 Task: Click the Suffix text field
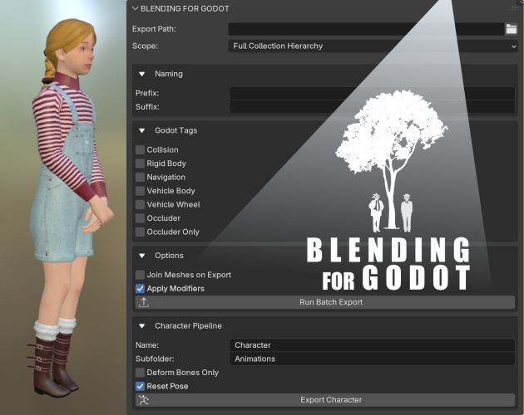tap(372, 107)
